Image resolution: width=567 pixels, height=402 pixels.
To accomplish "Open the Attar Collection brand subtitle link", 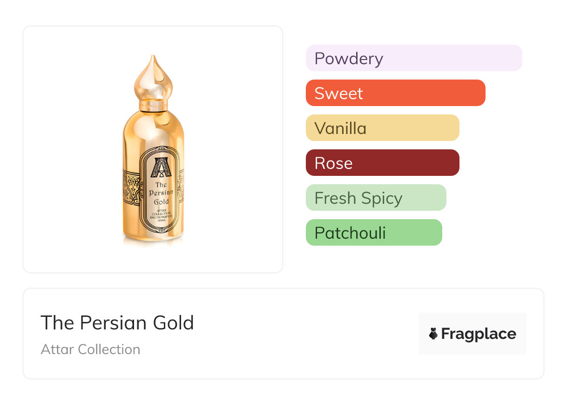I will point(90,349).
